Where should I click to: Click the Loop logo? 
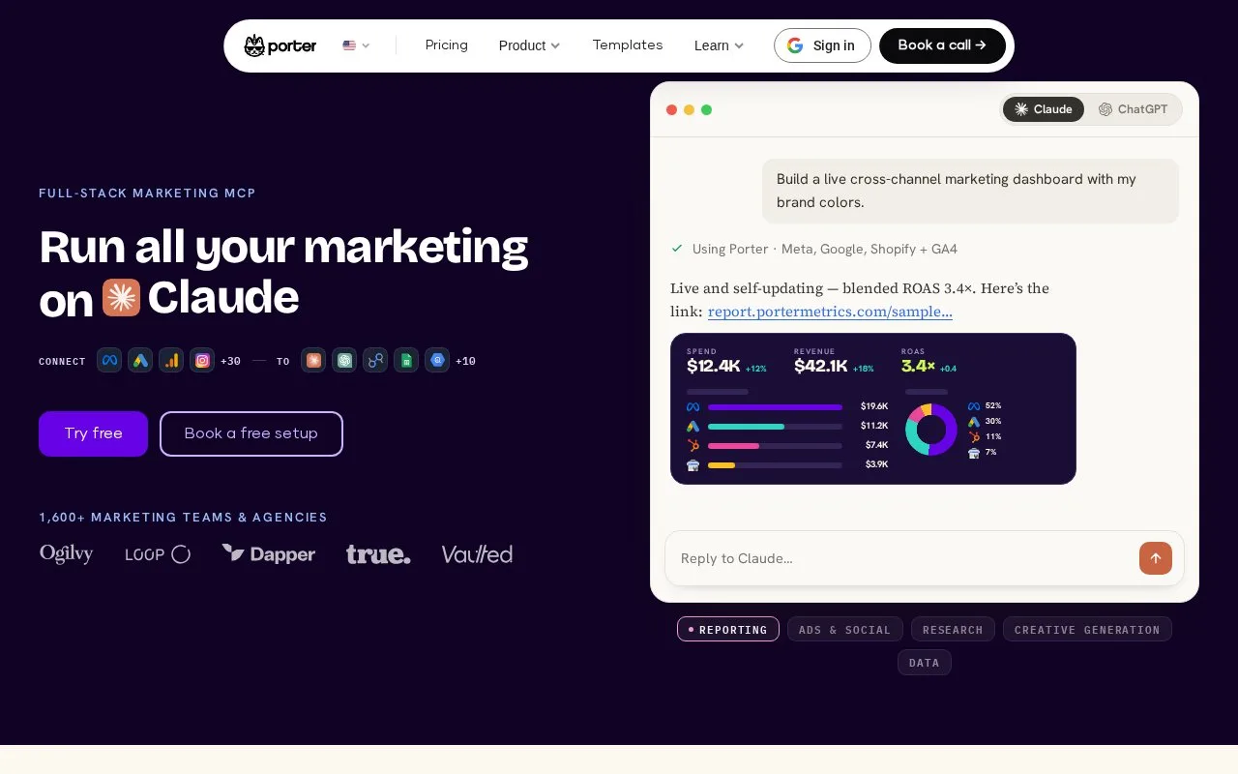click(158, 554)
